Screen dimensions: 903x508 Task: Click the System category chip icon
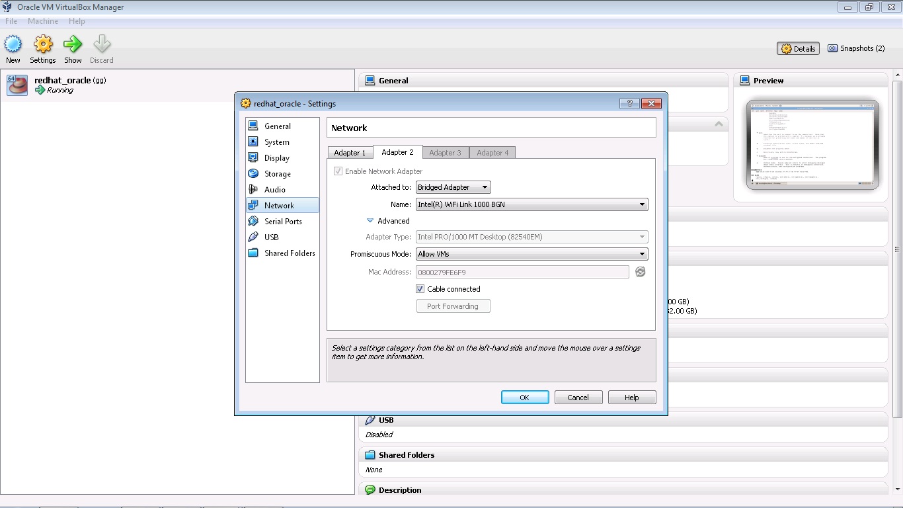coord(253,142)
